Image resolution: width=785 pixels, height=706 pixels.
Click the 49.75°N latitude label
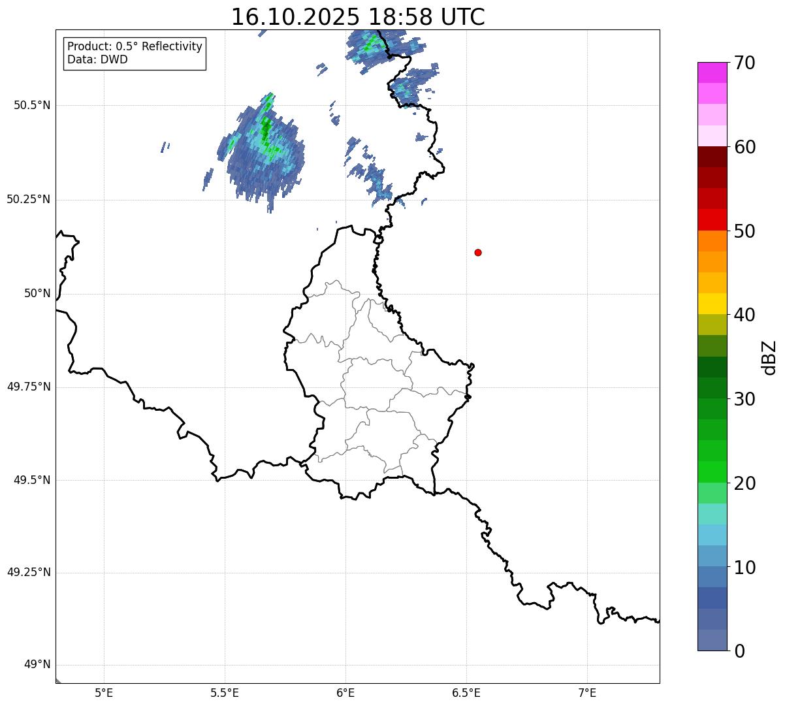coord(28,387)
